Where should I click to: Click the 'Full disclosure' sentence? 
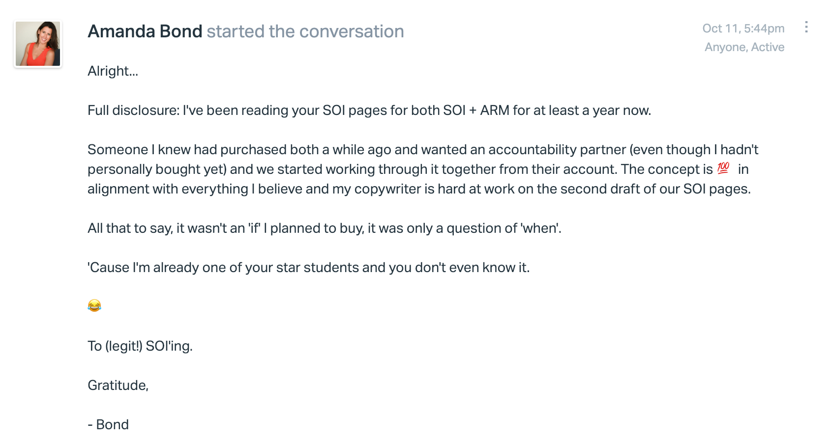point(369,110)
